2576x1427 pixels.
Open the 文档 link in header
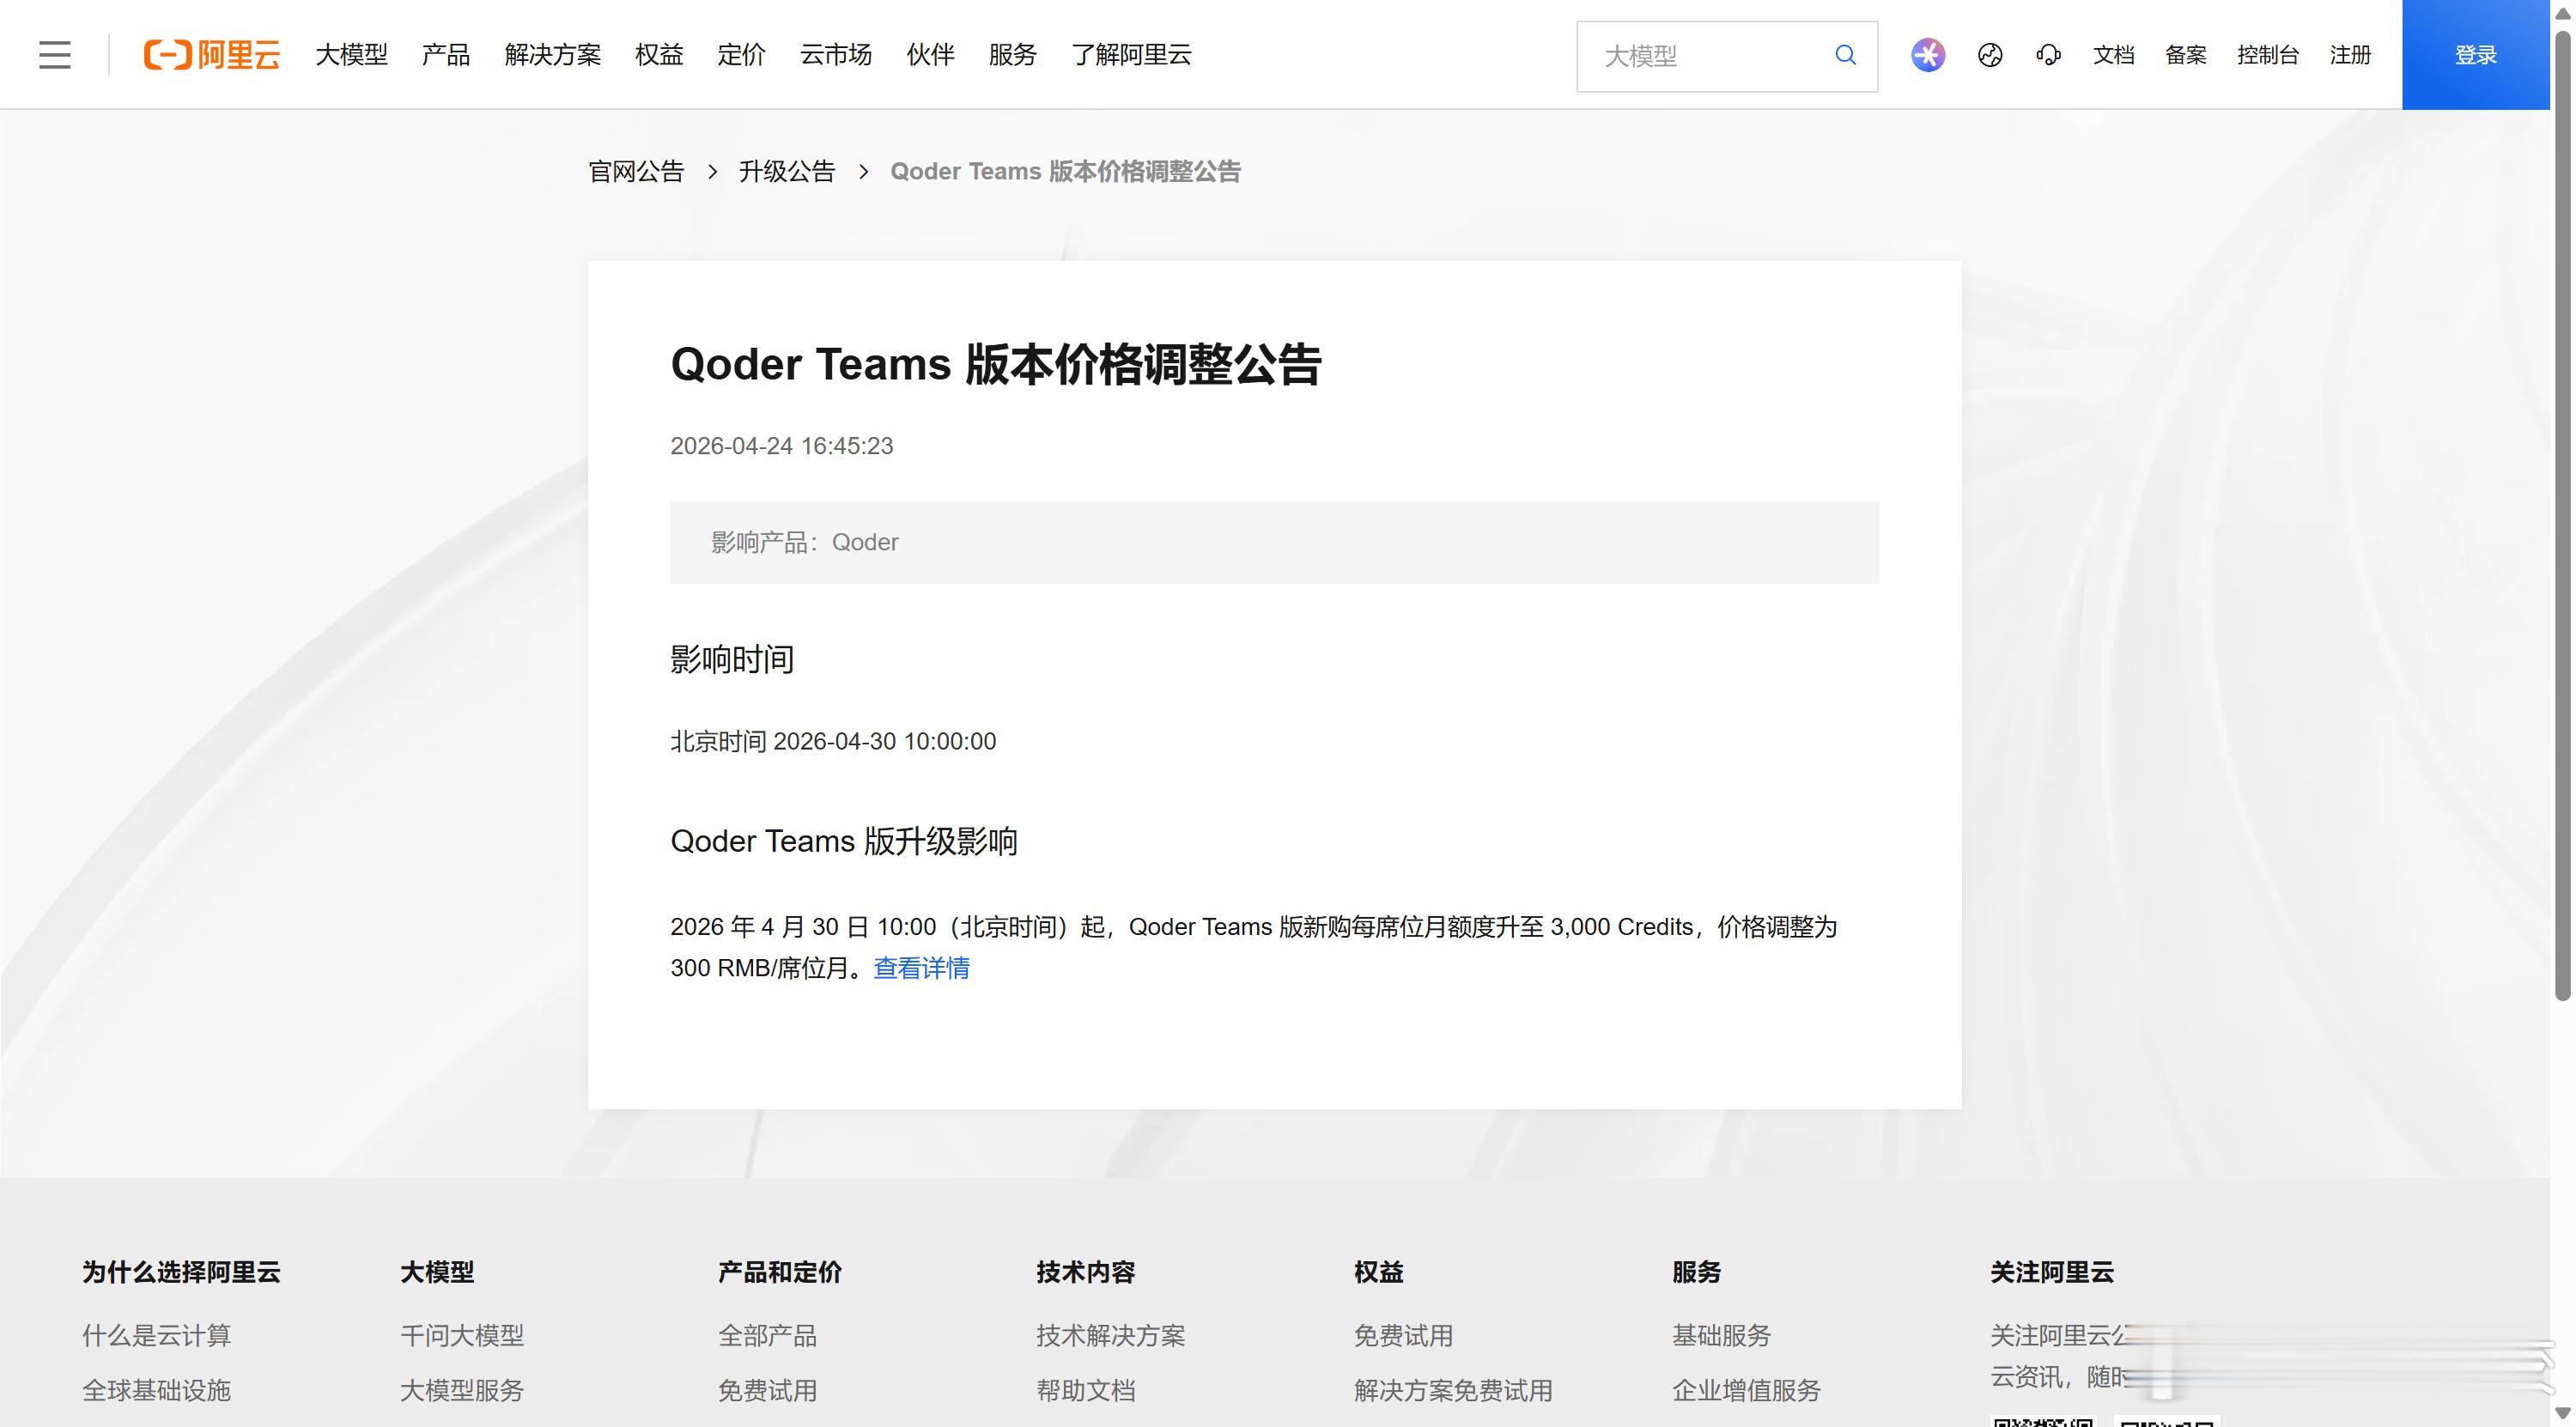(2113, 55)
